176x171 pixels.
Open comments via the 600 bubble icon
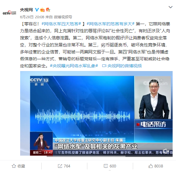click(x=110, y=166)
